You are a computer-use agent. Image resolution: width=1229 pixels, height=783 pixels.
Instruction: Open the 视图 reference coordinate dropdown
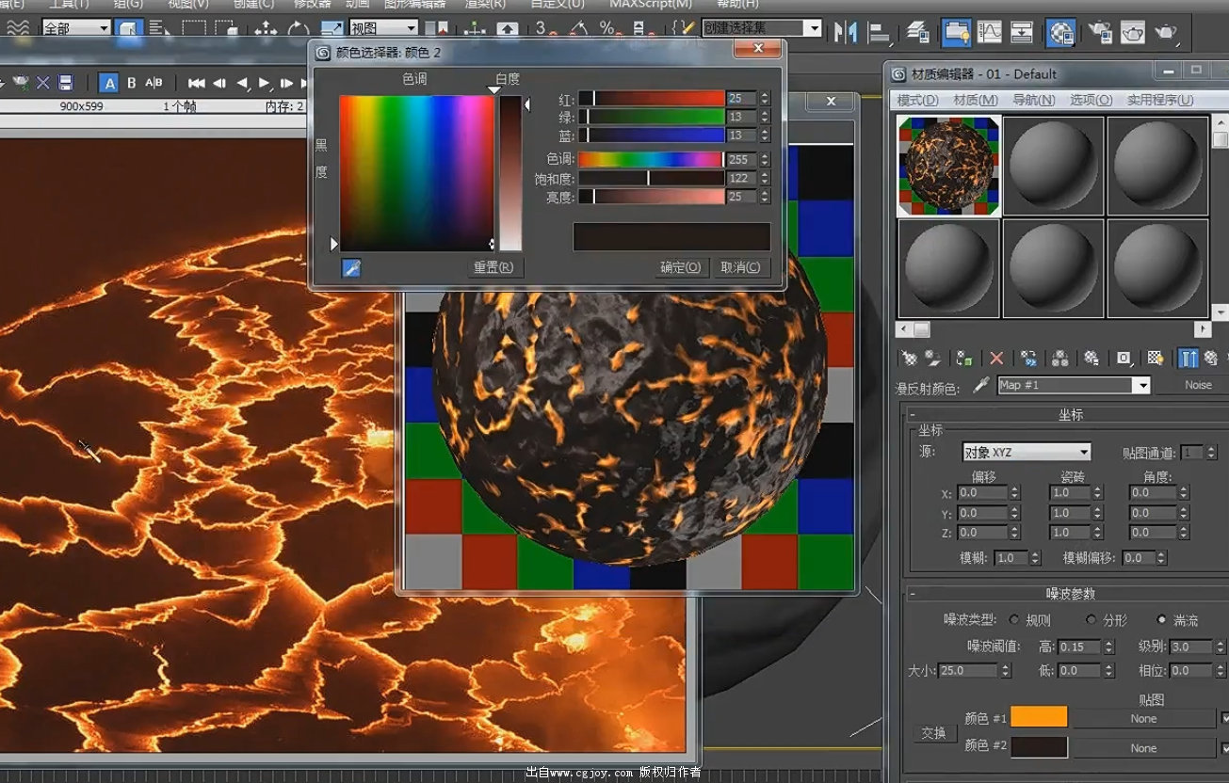click(383, 28)
